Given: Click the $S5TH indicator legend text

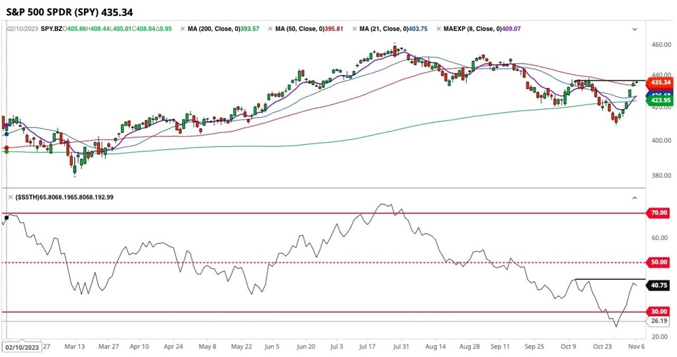Looking at the screenshot, I should point(64,197).
